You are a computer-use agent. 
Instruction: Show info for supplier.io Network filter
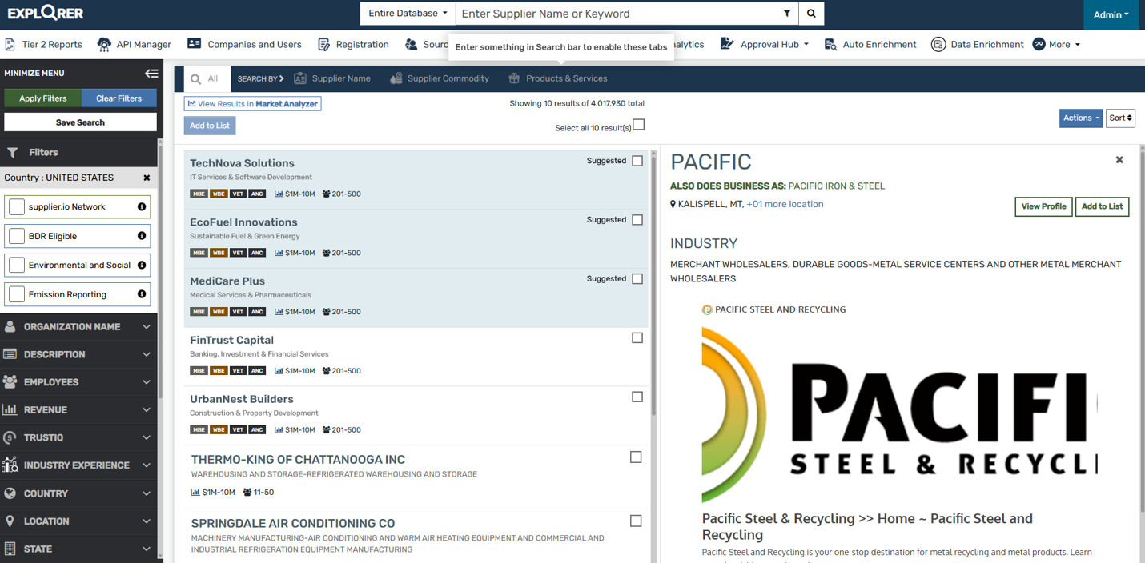pos(142,207)
